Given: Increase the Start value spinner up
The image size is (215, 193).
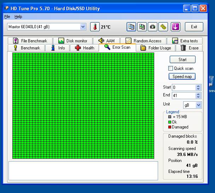Looking at the screenshot, I should (x=198, y=86).
